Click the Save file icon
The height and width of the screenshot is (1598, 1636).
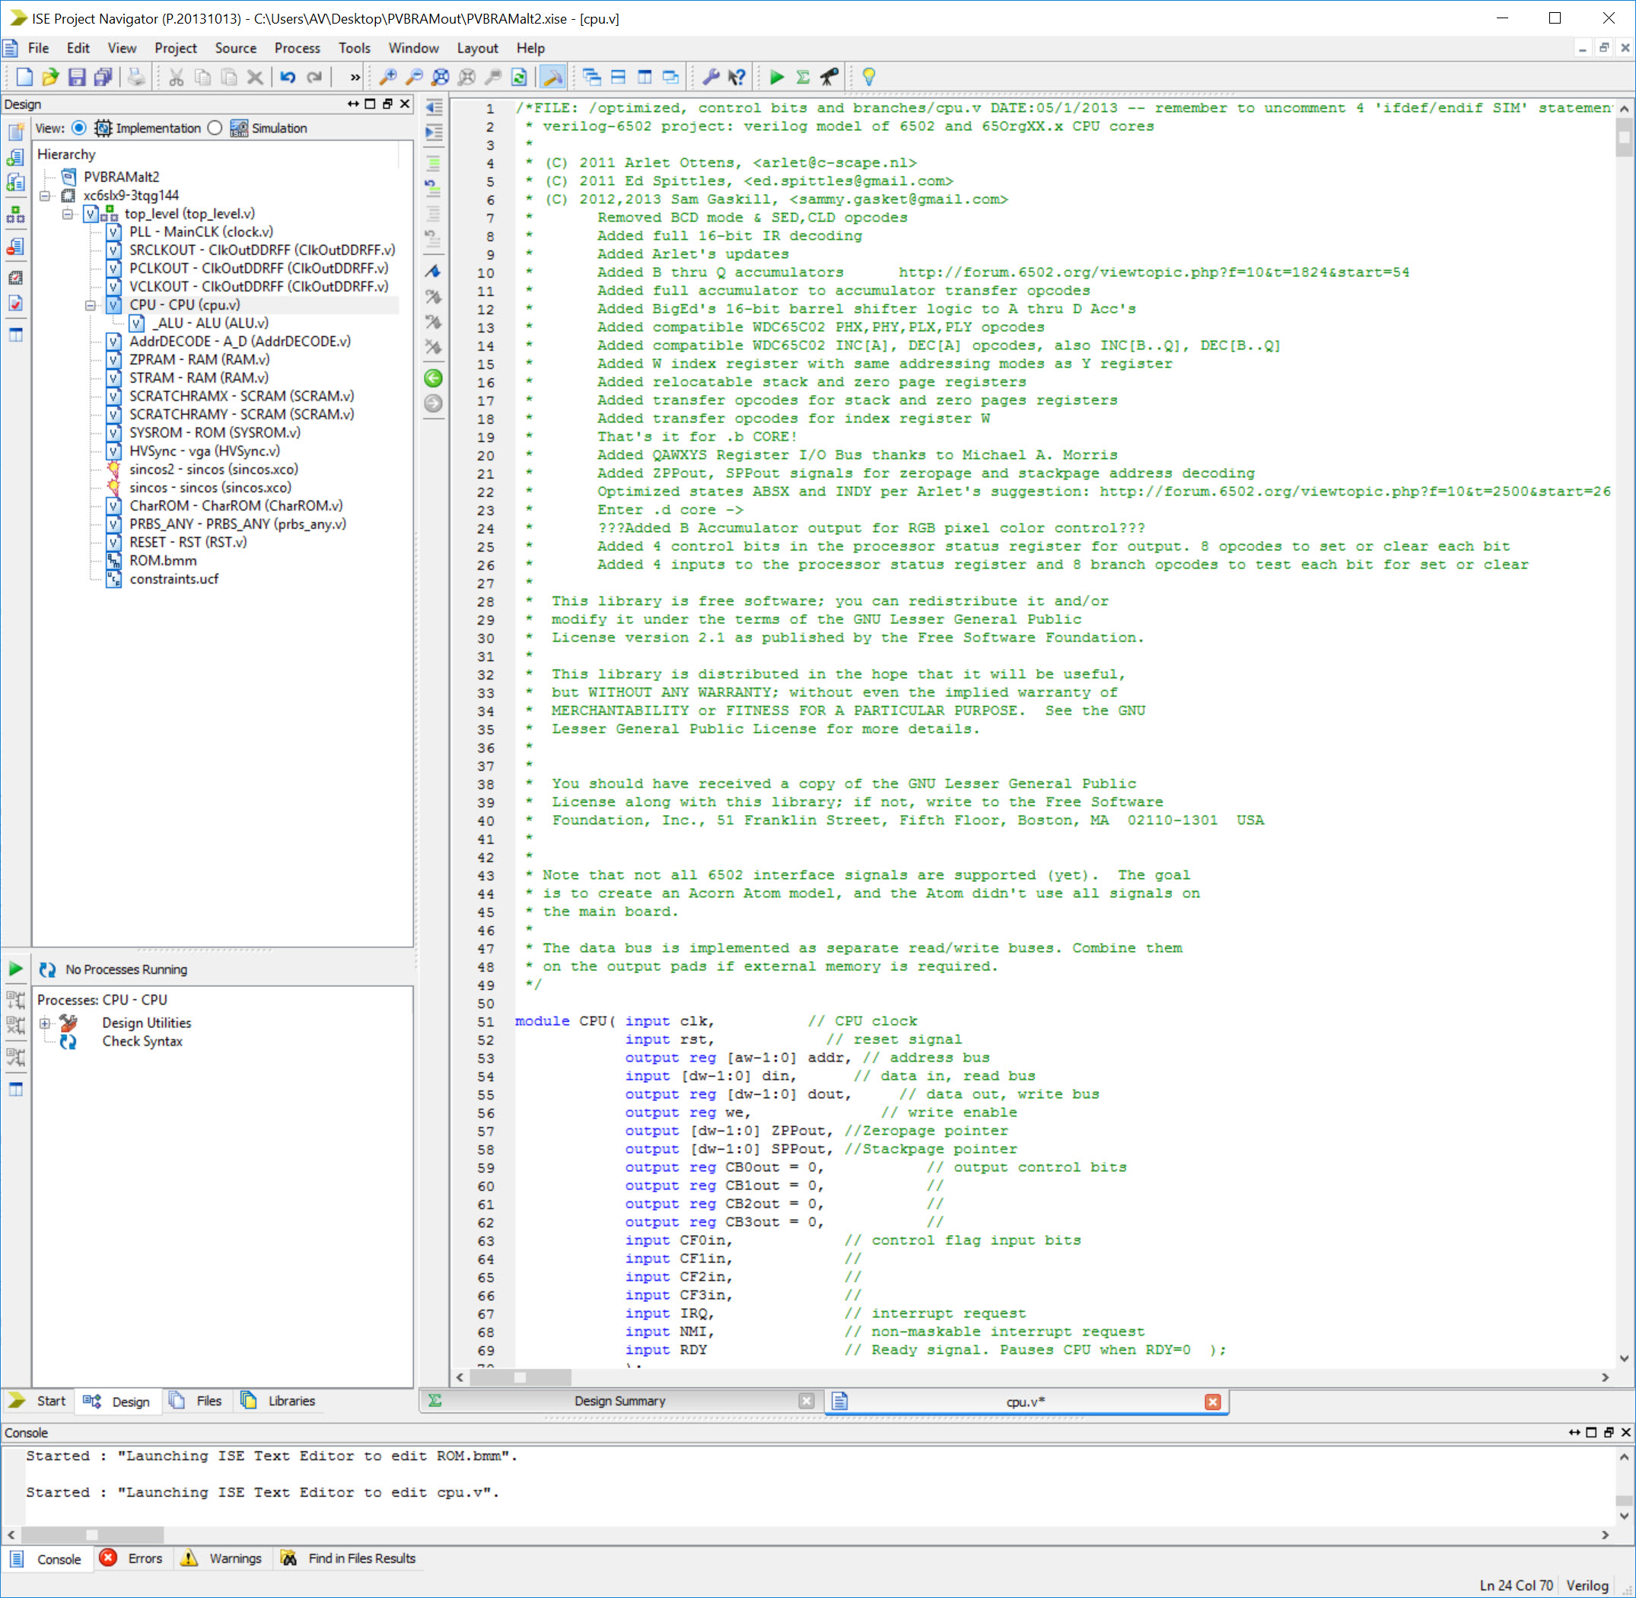point(76,77)
